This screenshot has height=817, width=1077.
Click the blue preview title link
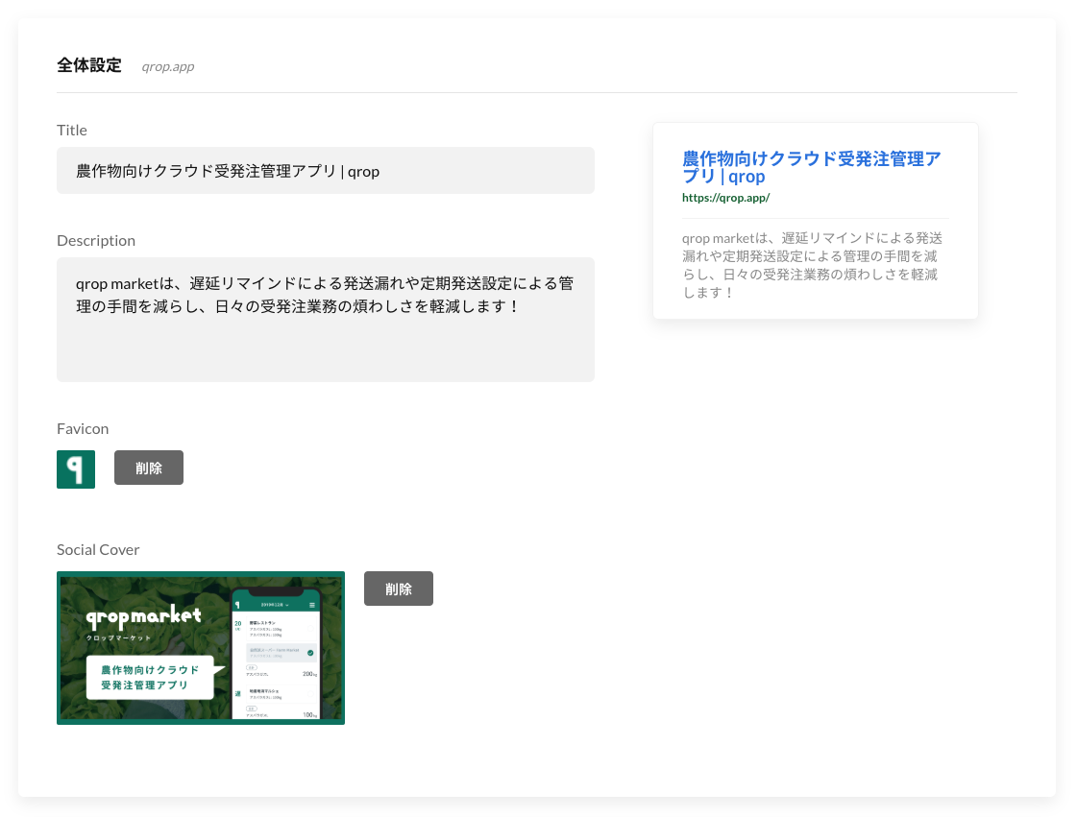(811, 167)
